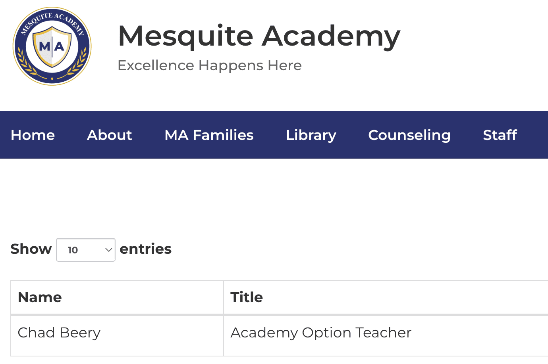The image size is (548, 364).
Task: Click the Show label before the dropdown
Action: point(31,249)
